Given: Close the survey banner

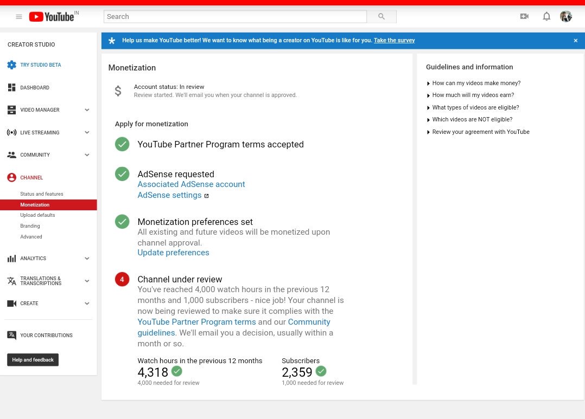Looking at the screenshot, I should point(575,41).
